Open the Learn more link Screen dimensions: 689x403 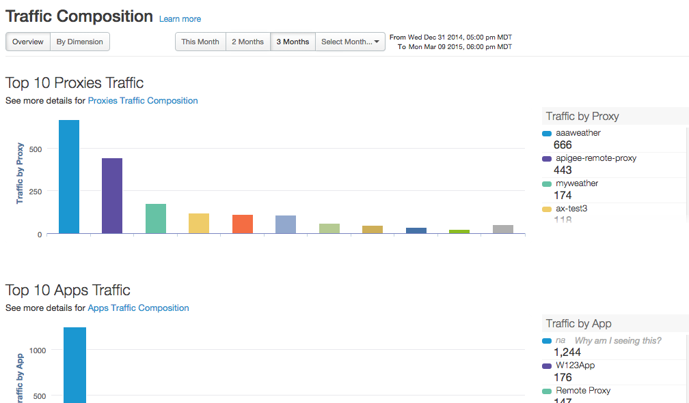[180, 19]
